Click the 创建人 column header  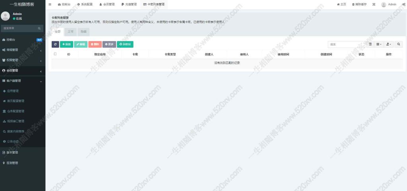click(x=209, y=54)
